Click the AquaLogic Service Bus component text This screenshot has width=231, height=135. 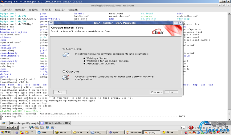101,64
